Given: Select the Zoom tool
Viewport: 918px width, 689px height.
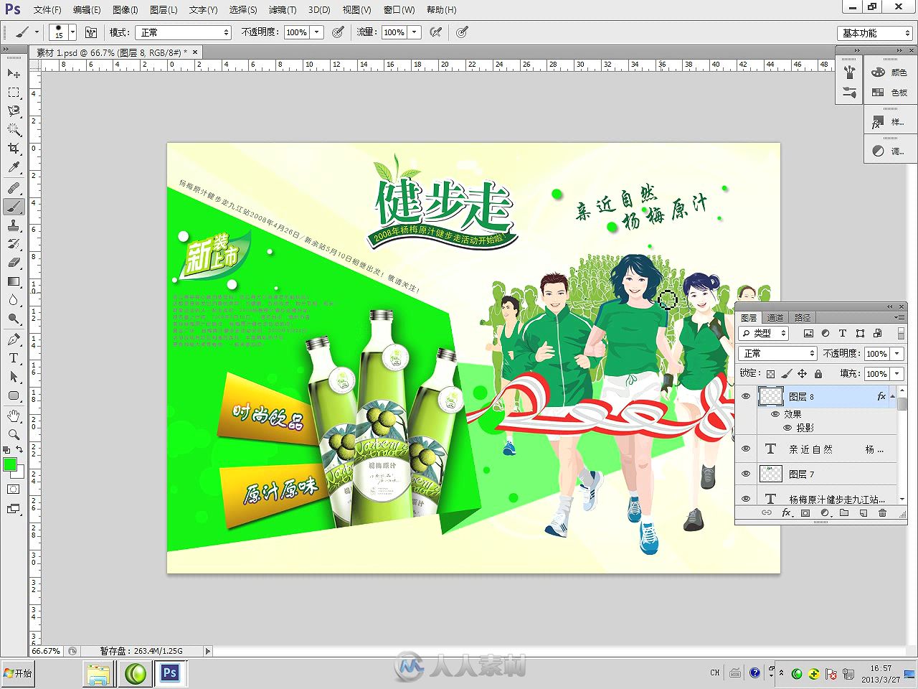Looking at the screenshot, I should (14, 435).
